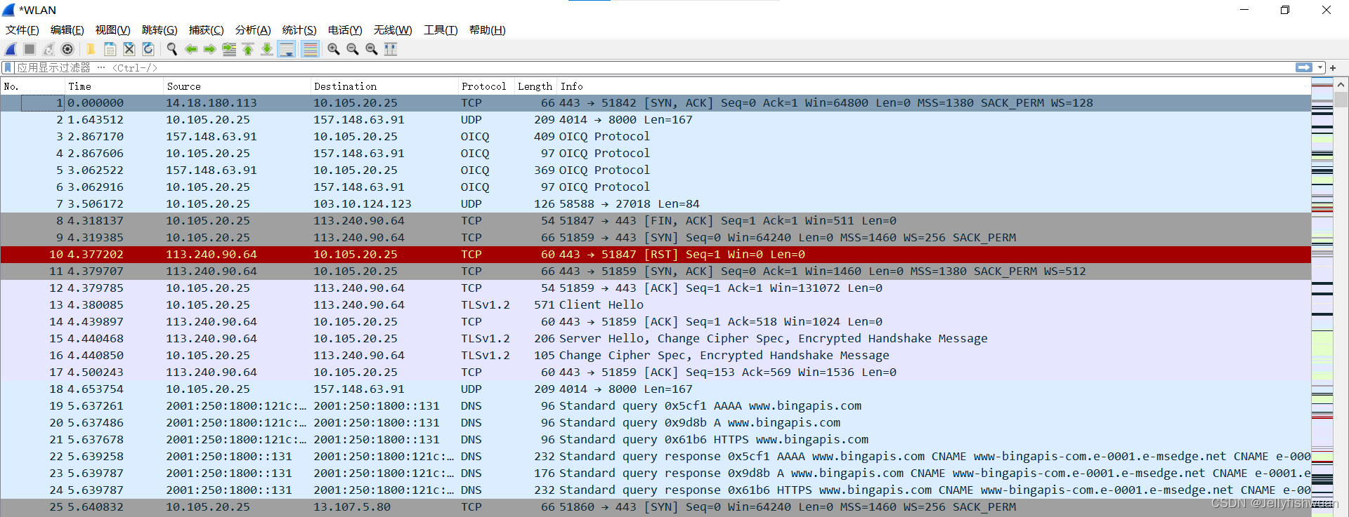Open the 文件(F) menu
The height and width of the screenshot is (517, 1349).
pos(22,29)
